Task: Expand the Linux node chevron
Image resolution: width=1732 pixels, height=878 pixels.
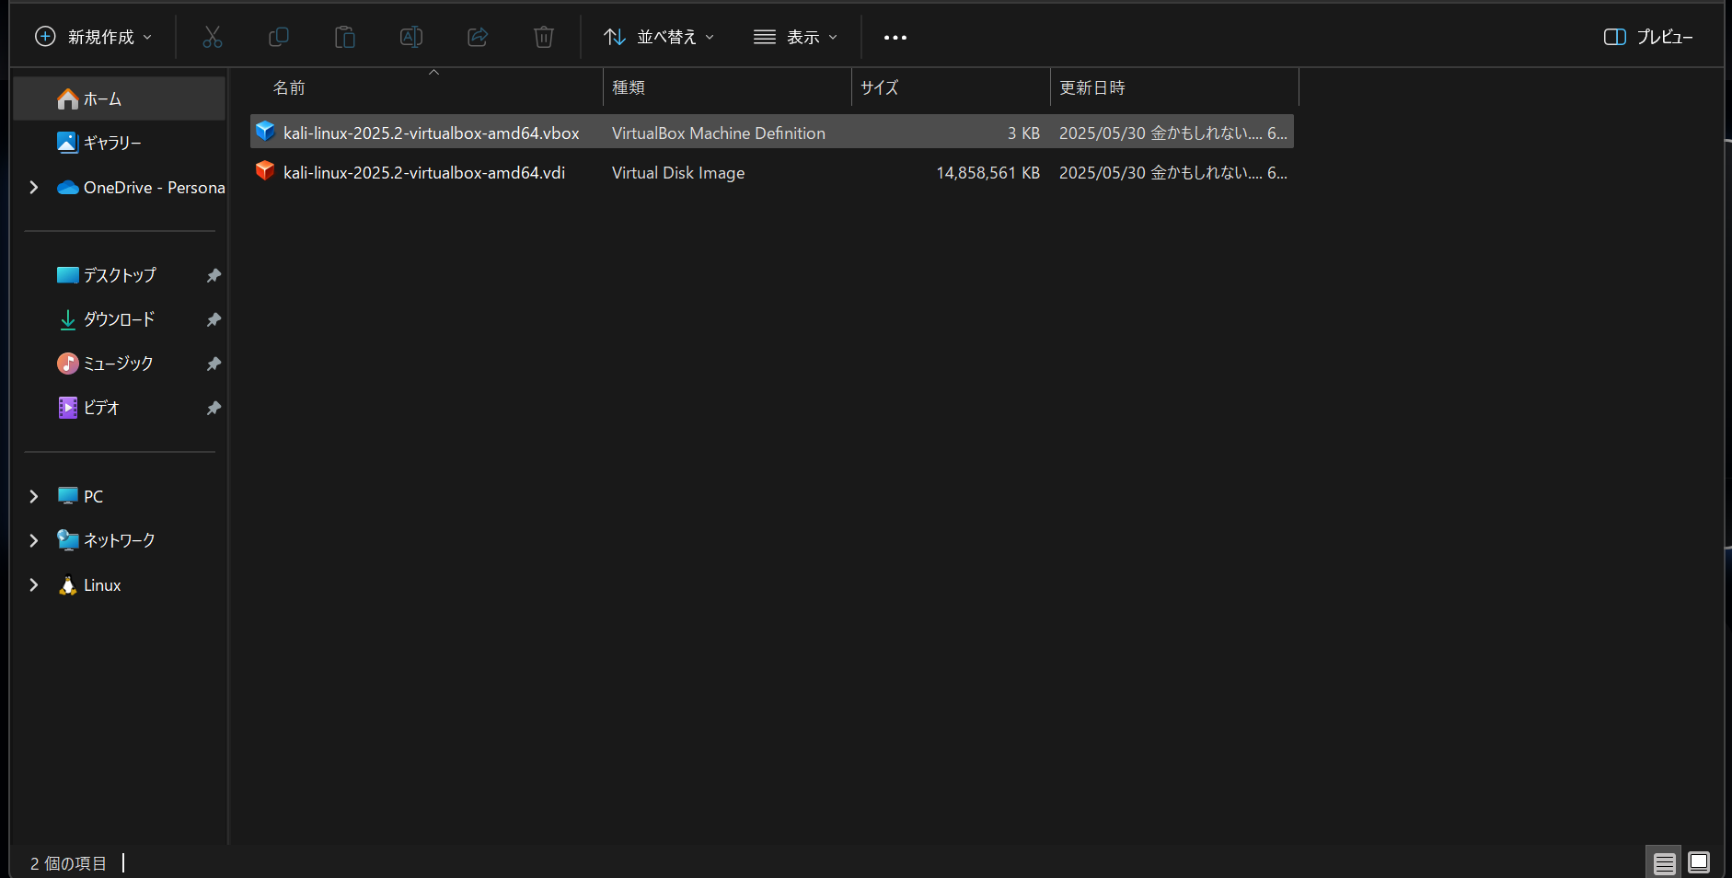Action: pos(34,584)
